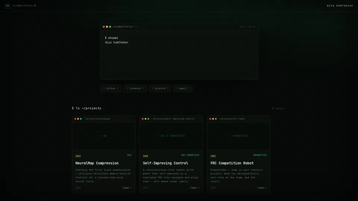Click the // scroll hint

(x=279, y=108)
